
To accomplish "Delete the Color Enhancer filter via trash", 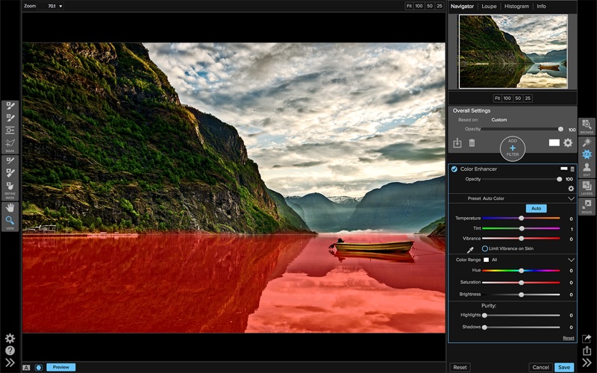I will 572,169.
